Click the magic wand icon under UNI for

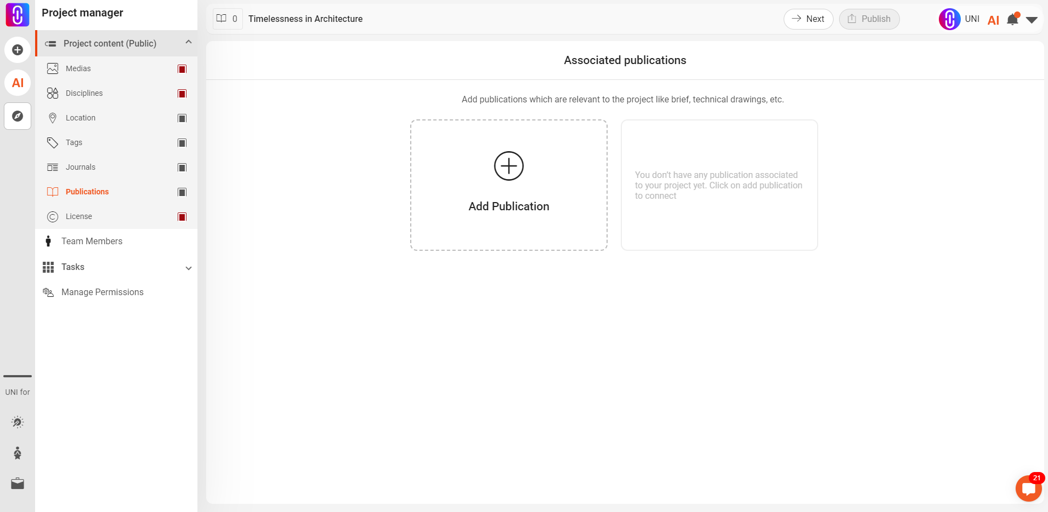pos(17,422)
